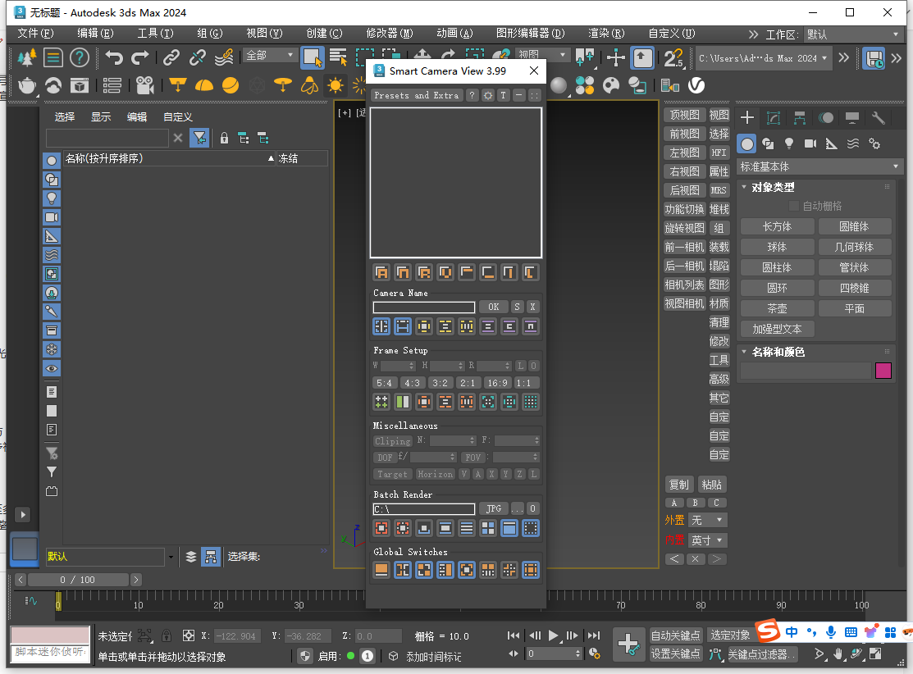Viewport: 913px width, 674px height.
Task: Select the Select and Link chain tool
Action: [171, 57]
